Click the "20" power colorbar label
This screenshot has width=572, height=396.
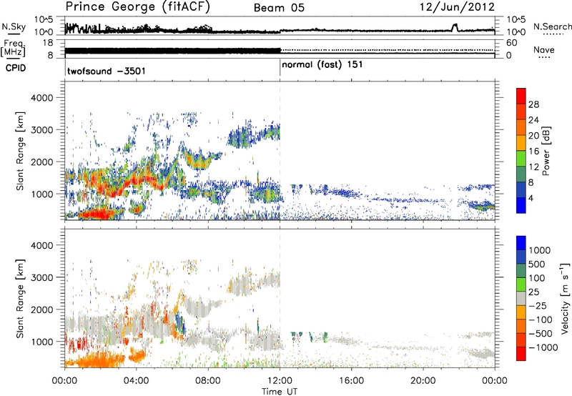click(x=533, y=136)
